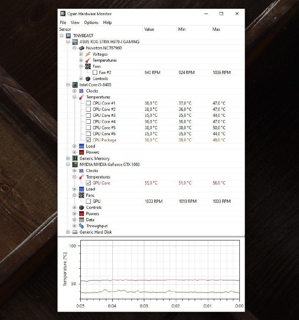This screenshot has height=320, width=299.
Task: Expand the Intel Clocks node
Action: tap(74, 91)
